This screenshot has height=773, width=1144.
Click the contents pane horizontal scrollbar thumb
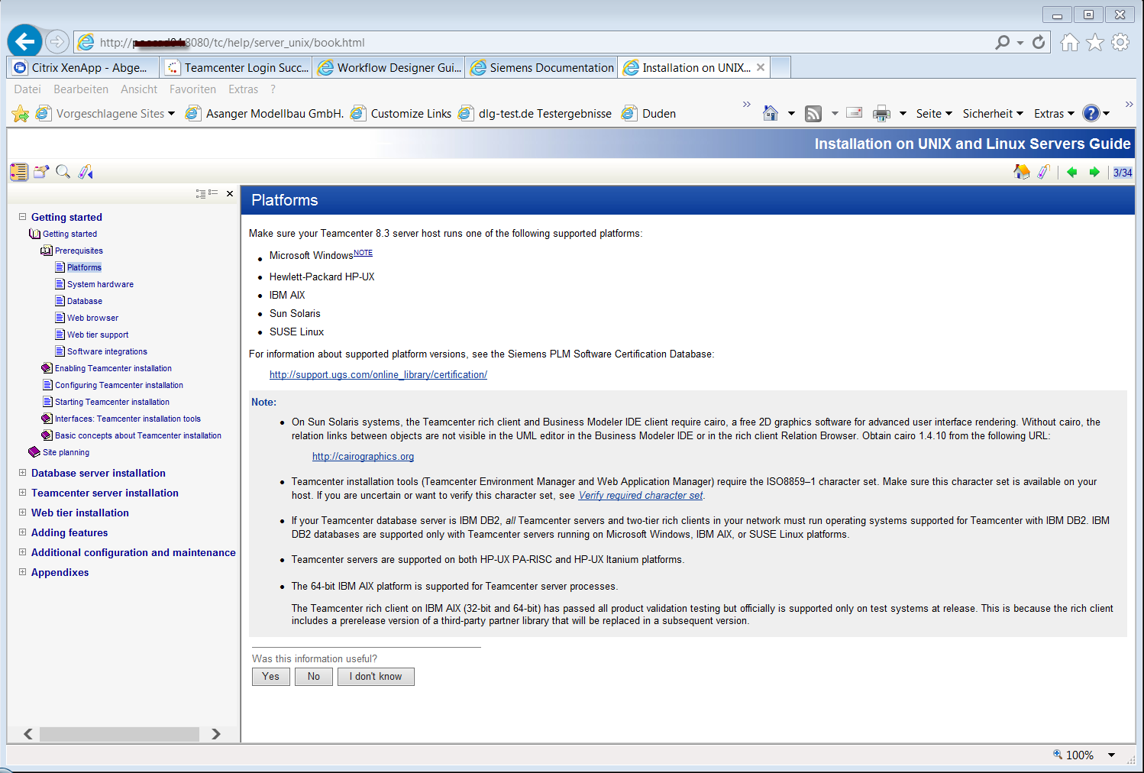coord(119,734)
